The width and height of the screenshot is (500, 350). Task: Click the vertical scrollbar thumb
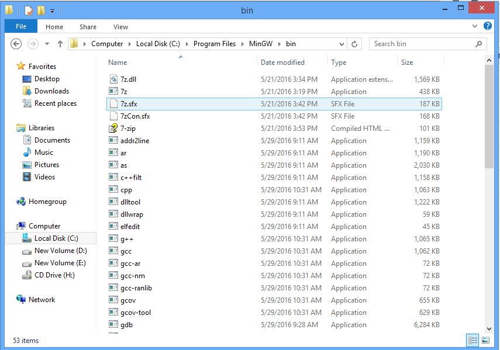(x=489, y=116)
